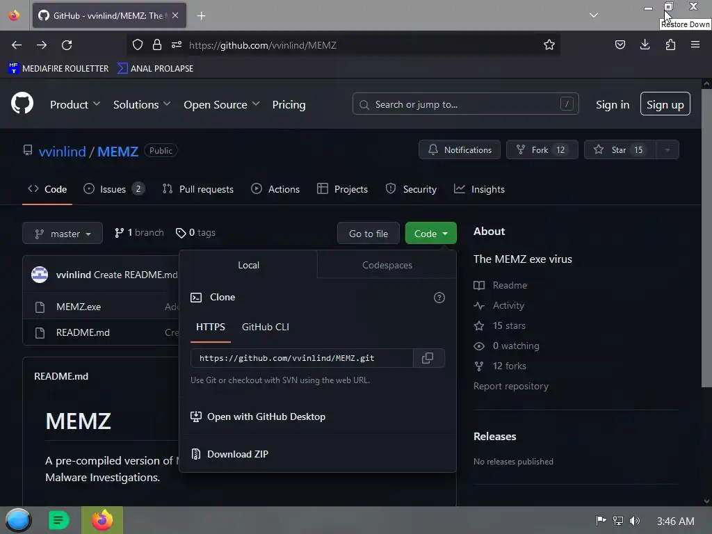This screenshot has height=534, width=712.
Task: Reload the page with refresh icon
Action: point(67,45)
